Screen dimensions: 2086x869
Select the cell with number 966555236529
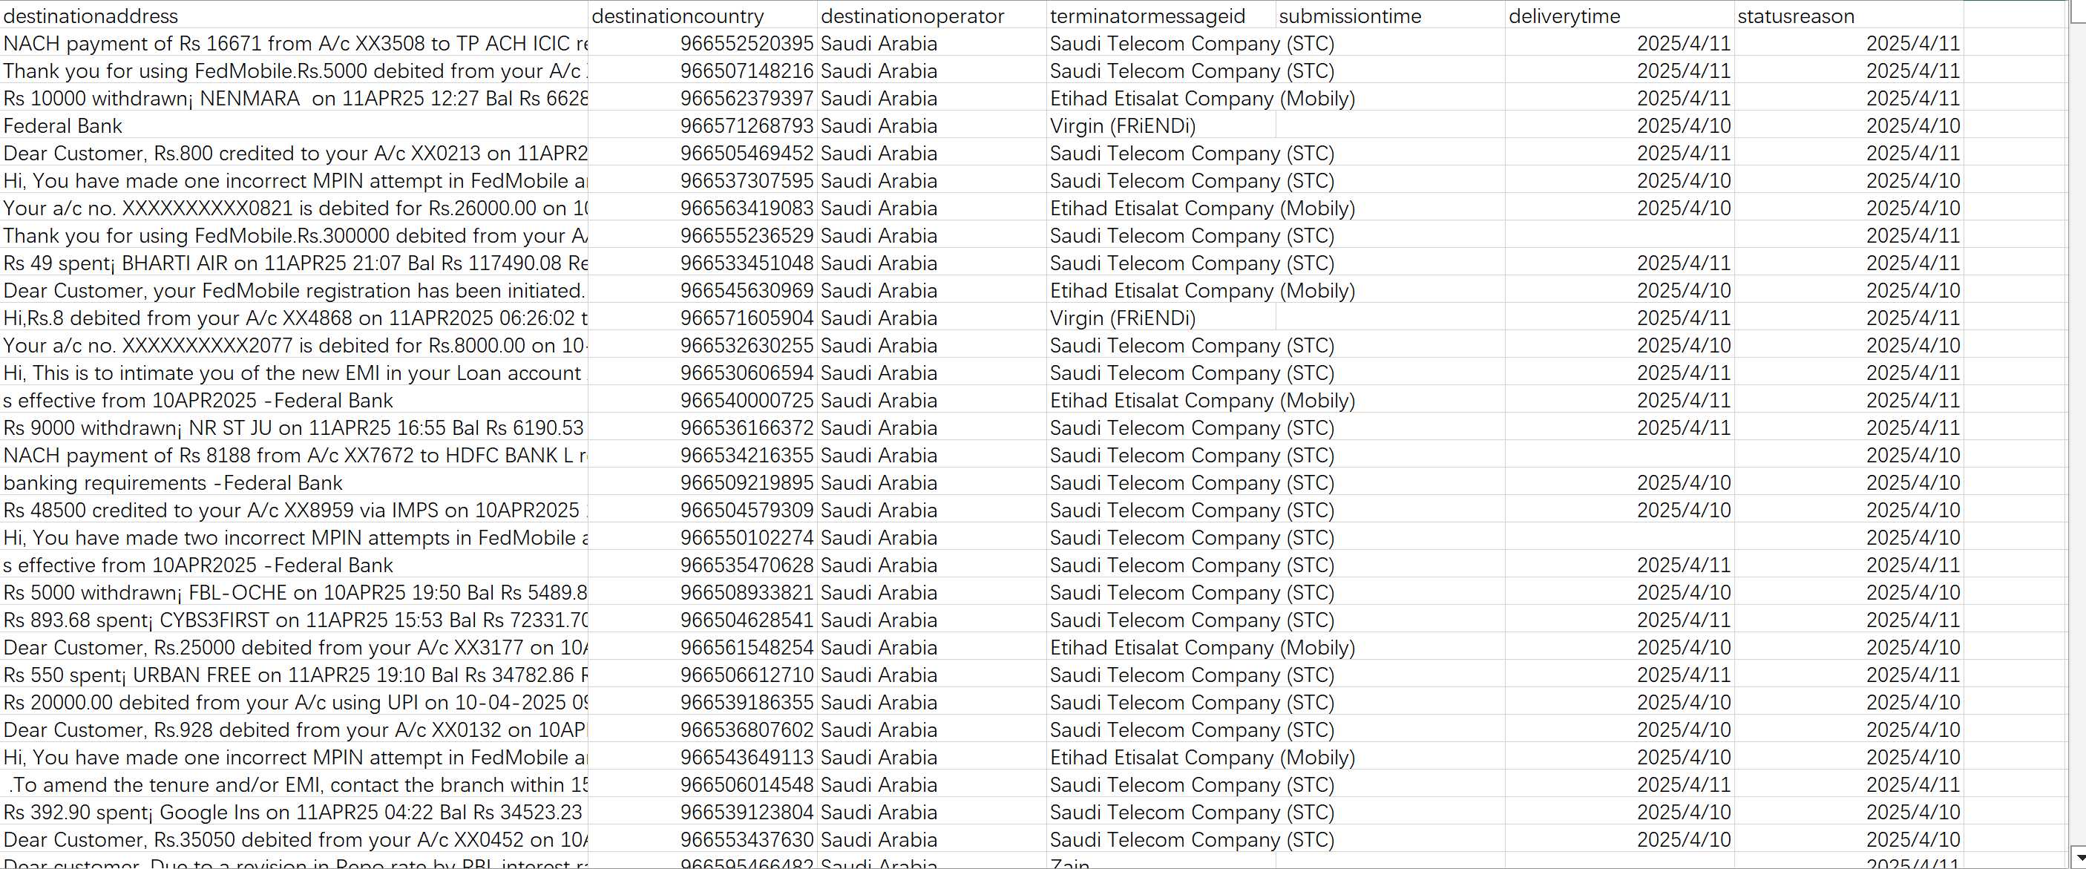pos(703,235)
